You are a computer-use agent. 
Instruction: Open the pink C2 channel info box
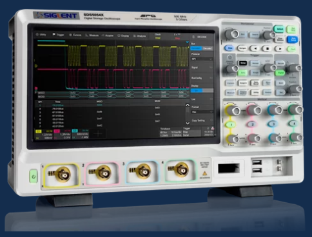62,135
